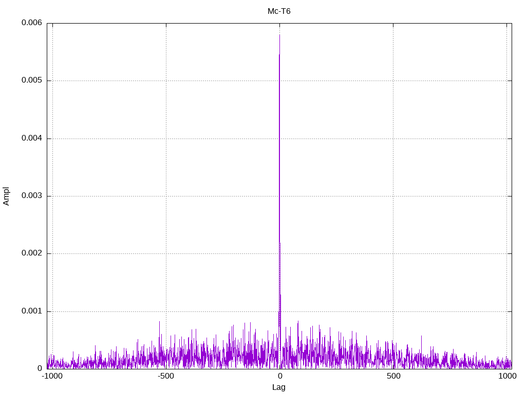Click the 0 x-axis tick label
The image size is (526, 394).
pos(280,376)
